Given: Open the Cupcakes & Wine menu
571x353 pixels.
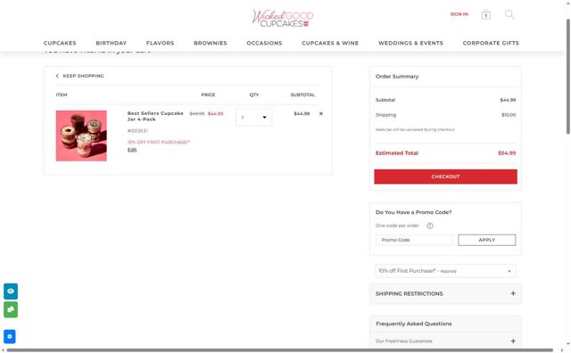Looking at the screenshot, I should pos(330,43).
